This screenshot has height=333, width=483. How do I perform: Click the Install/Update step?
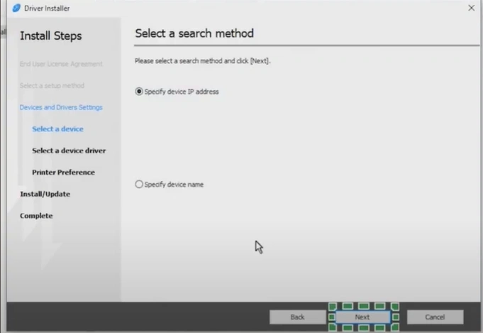point(45,194)
